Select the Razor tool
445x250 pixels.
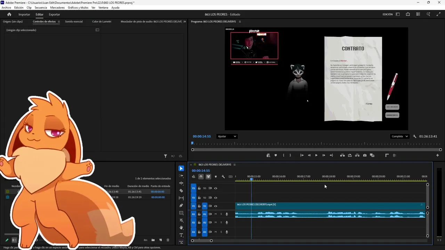(x=181, y=191)
